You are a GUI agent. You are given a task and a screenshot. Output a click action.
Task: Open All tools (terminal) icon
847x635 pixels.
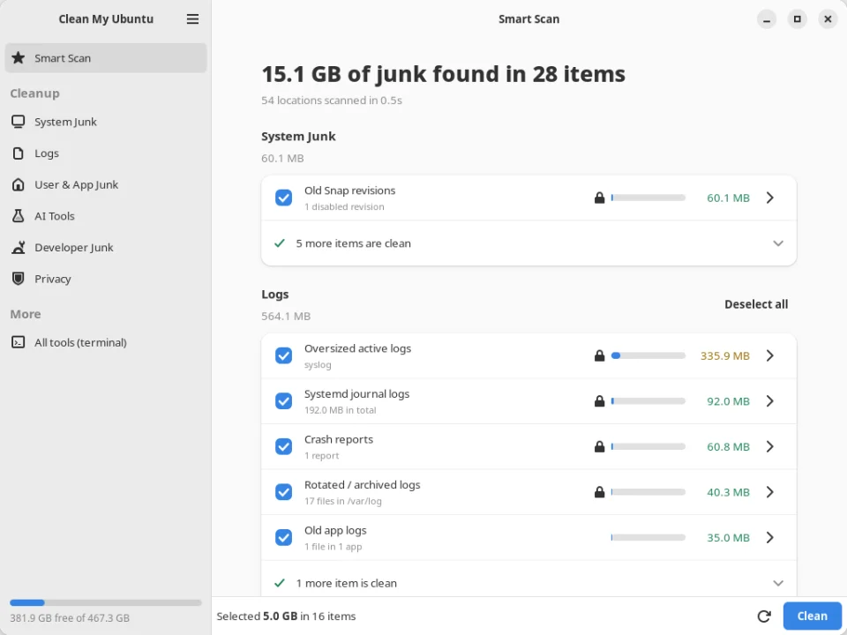(x=18, y=342)
